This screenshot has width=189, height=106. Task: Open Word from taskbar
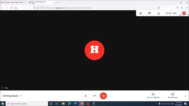76,104
